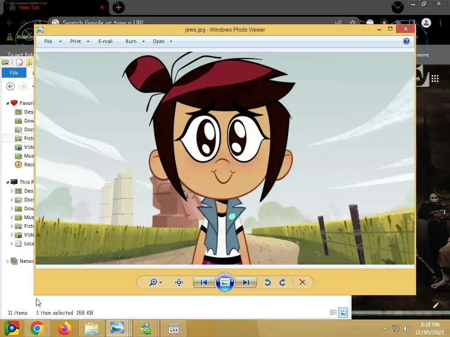Open File Explorer from the taskbar

click(91, 328)
